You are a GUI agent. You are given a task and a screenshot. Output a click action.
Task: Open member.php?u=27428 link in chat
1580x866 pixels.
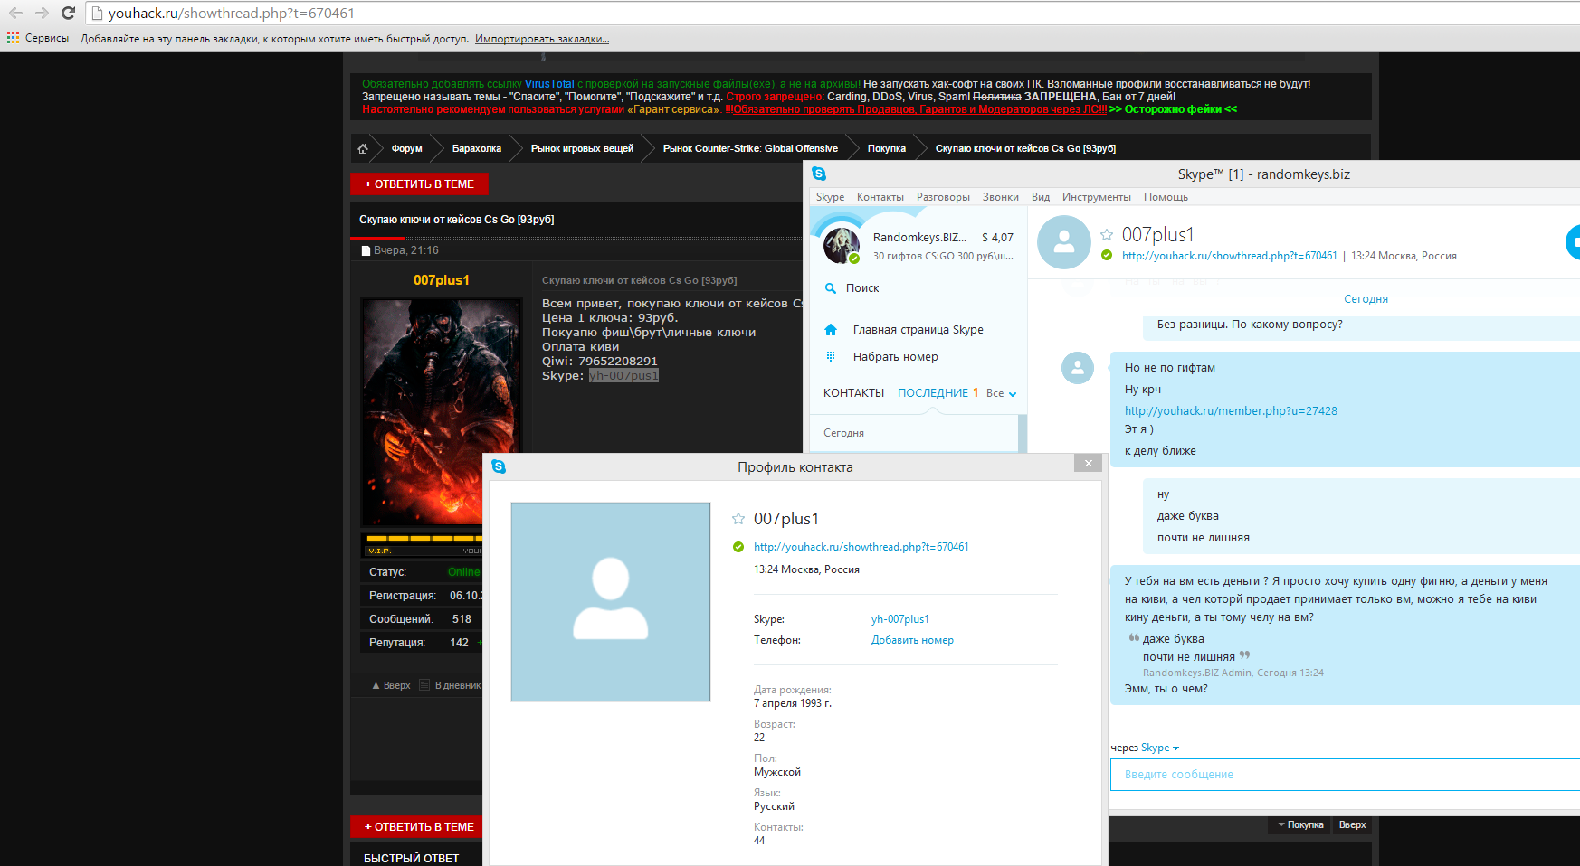click(x=1231, y=411)
